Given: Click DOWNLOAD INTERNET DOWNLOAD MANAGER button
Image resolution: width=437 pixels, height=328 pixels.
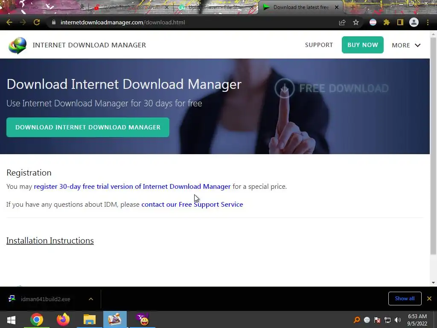Looking at the screenshot, I should point(88,127).
